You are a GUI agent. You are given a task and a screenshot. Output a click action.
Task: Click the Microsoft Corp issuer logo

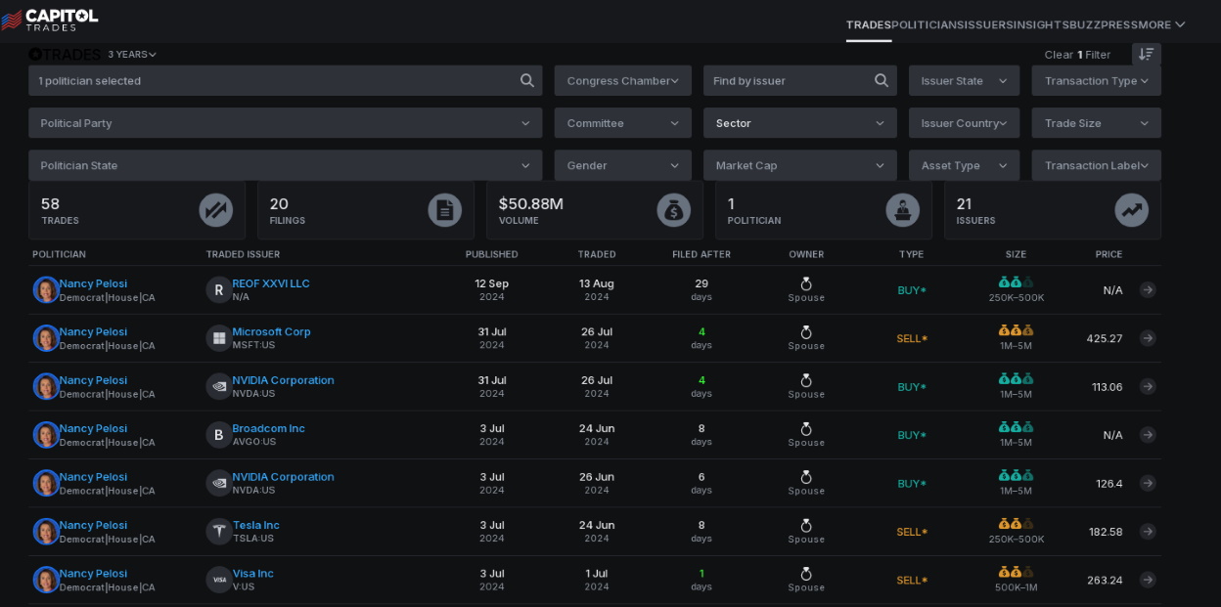(219, 338)
